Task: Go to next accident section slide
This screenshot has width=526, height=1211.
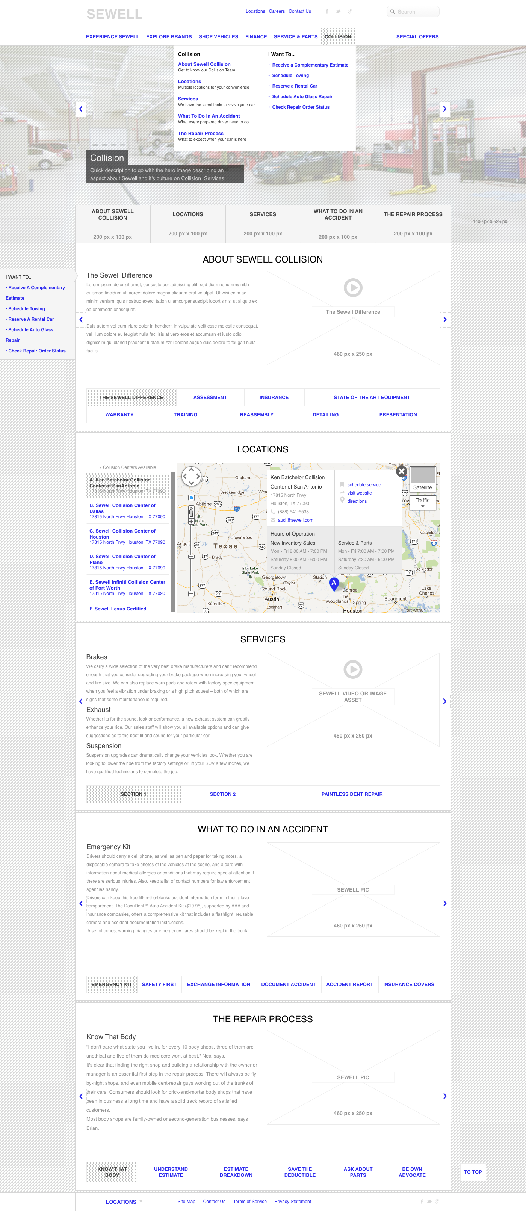Action: [445, 903]
